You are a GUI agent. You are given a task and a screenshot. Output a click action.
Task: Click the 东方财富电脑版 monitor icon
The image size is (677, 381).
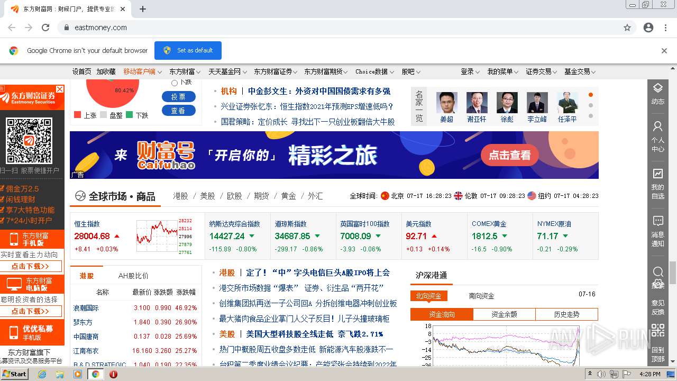point(14,285)
